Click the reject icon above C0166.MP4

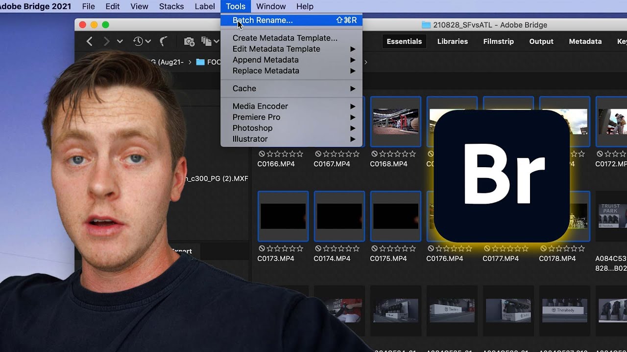(x=262, y=154)
